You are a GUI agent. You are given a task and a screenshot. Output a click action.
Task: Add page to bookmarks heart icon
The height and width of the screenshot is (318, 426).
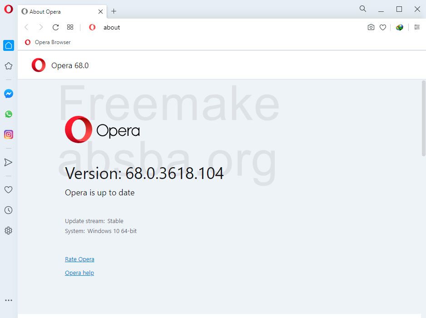pos(383,27)
